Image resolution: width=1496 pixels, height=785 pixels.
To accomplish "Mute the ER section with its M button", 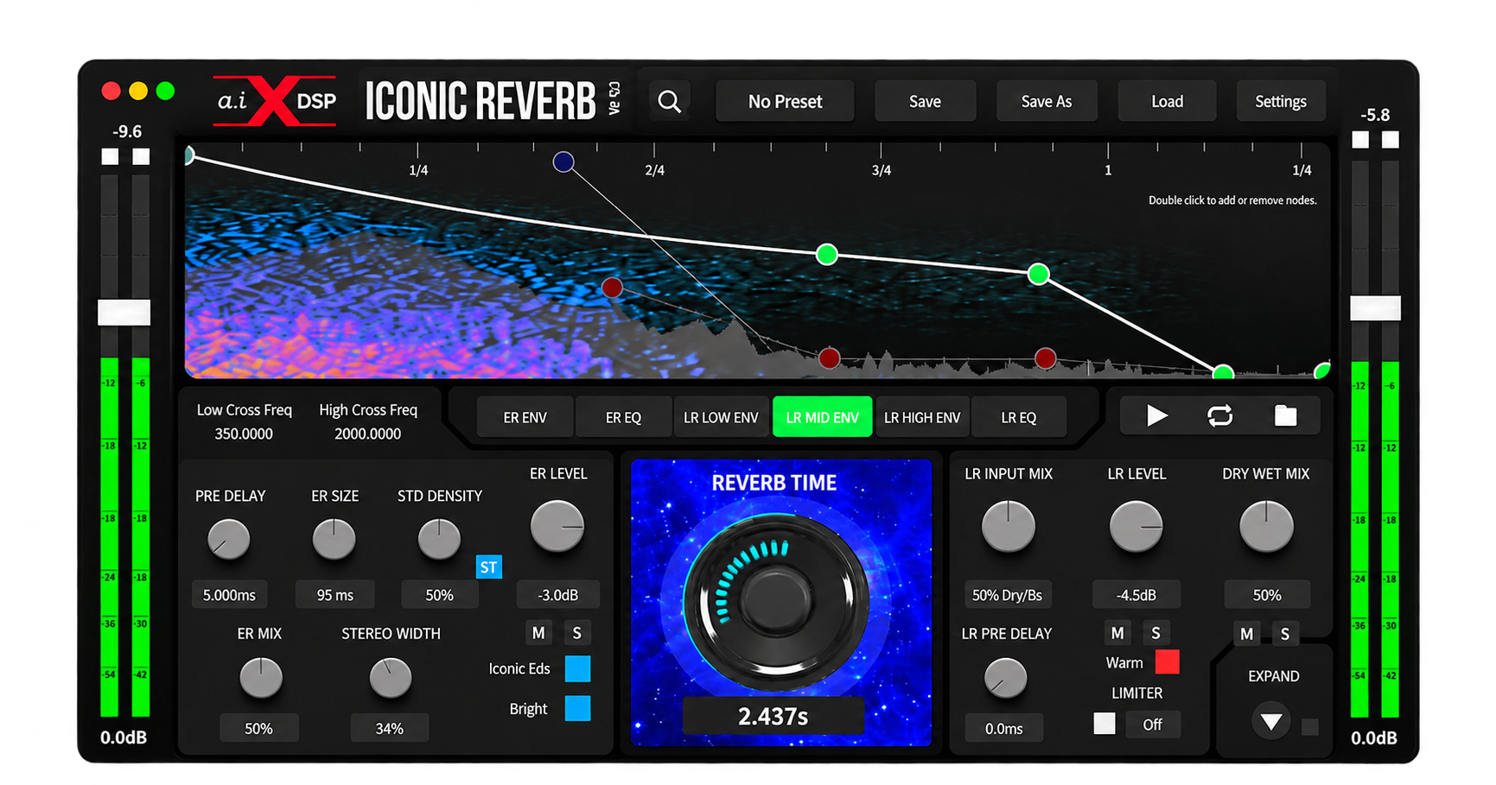I will point(538,633).
